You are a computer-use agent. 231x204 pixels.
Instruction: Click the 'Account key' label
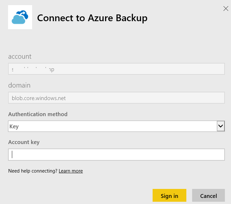(x=24, y=142)
